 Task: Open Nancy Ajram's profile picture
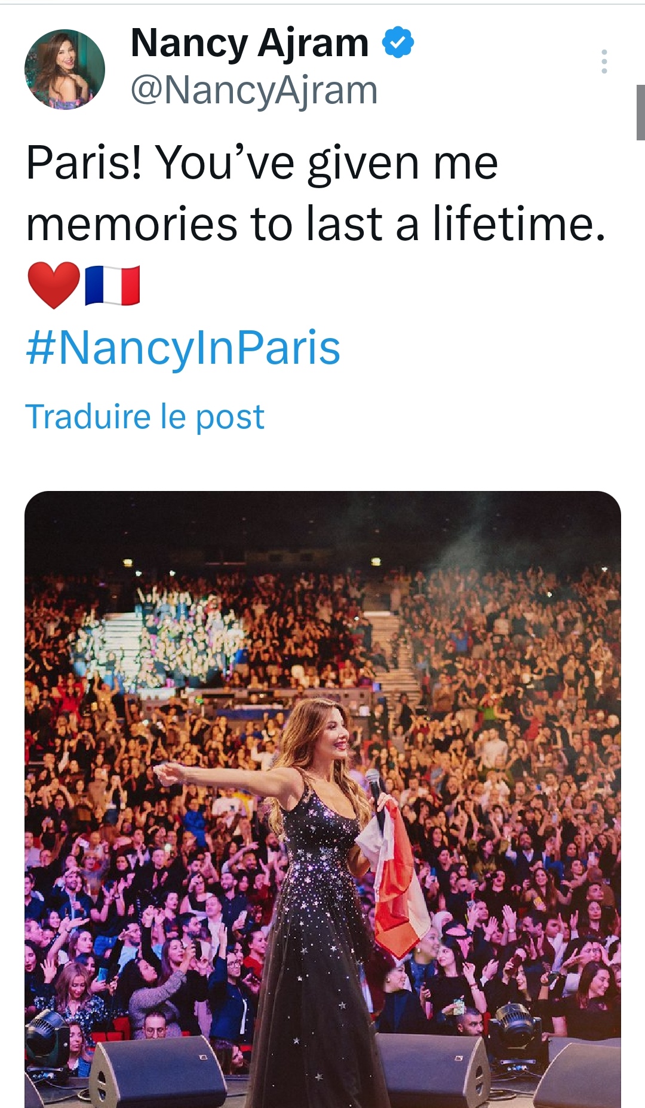point(64,69)
